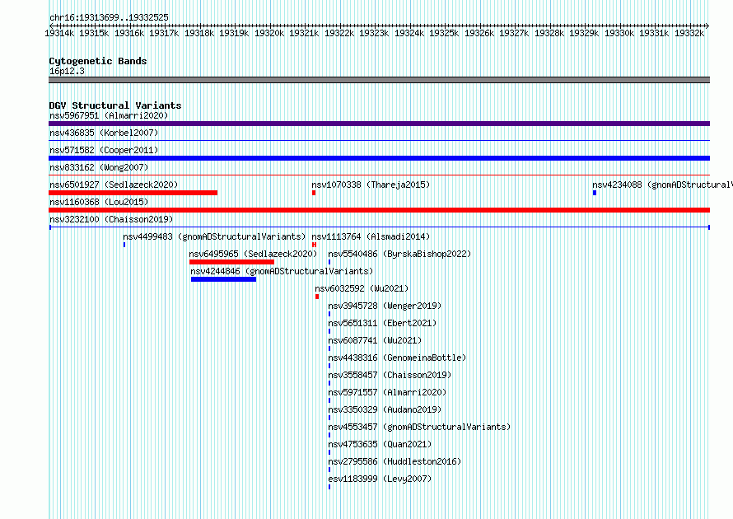Click the small red nsv1070338 marker
The width and height of the screenshot is (733, 519).
pos(314,193)
